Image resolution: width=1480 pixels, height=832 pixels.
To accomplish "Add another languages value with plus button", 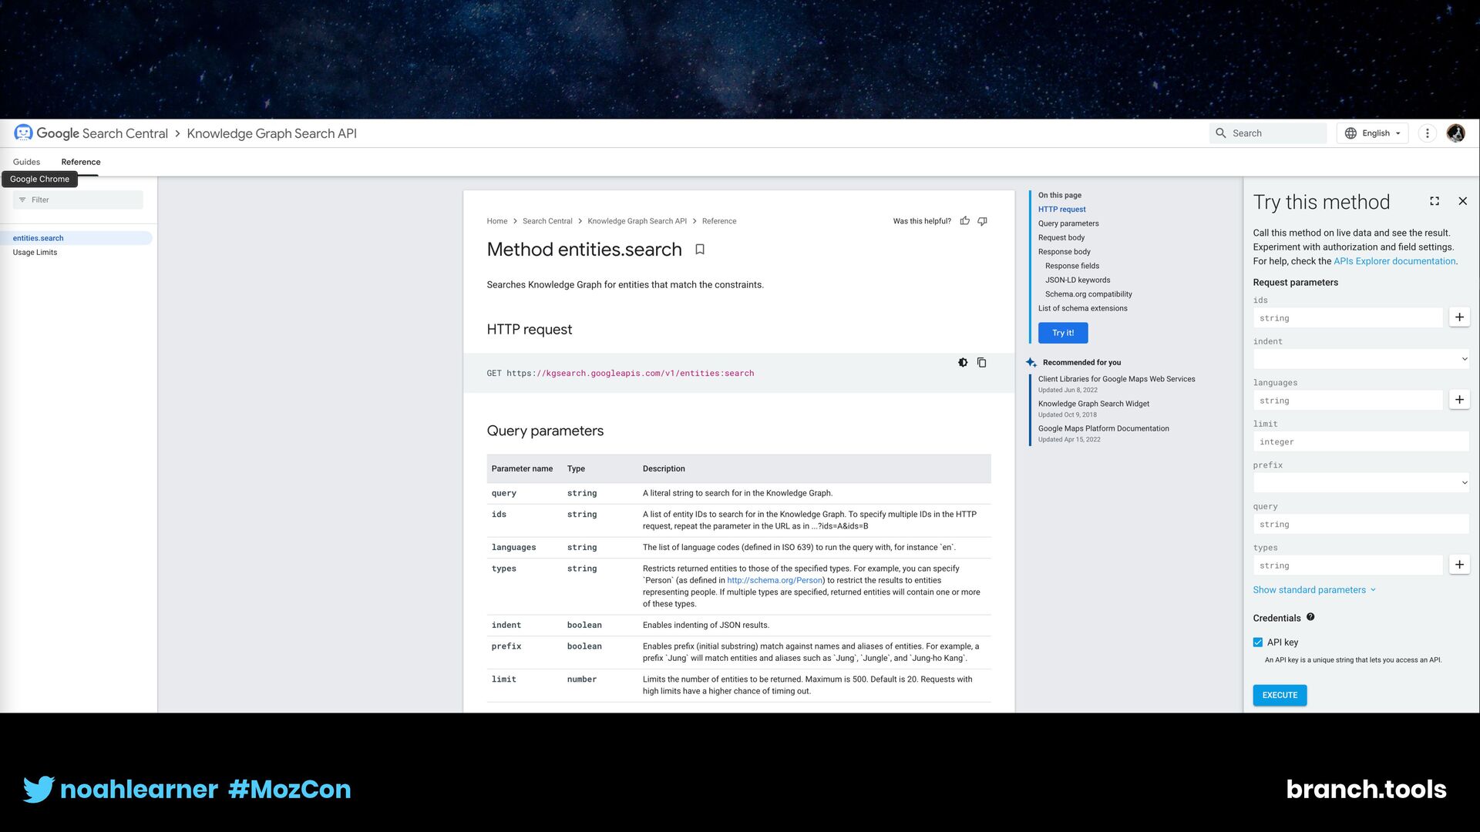I will point(1459,400).
